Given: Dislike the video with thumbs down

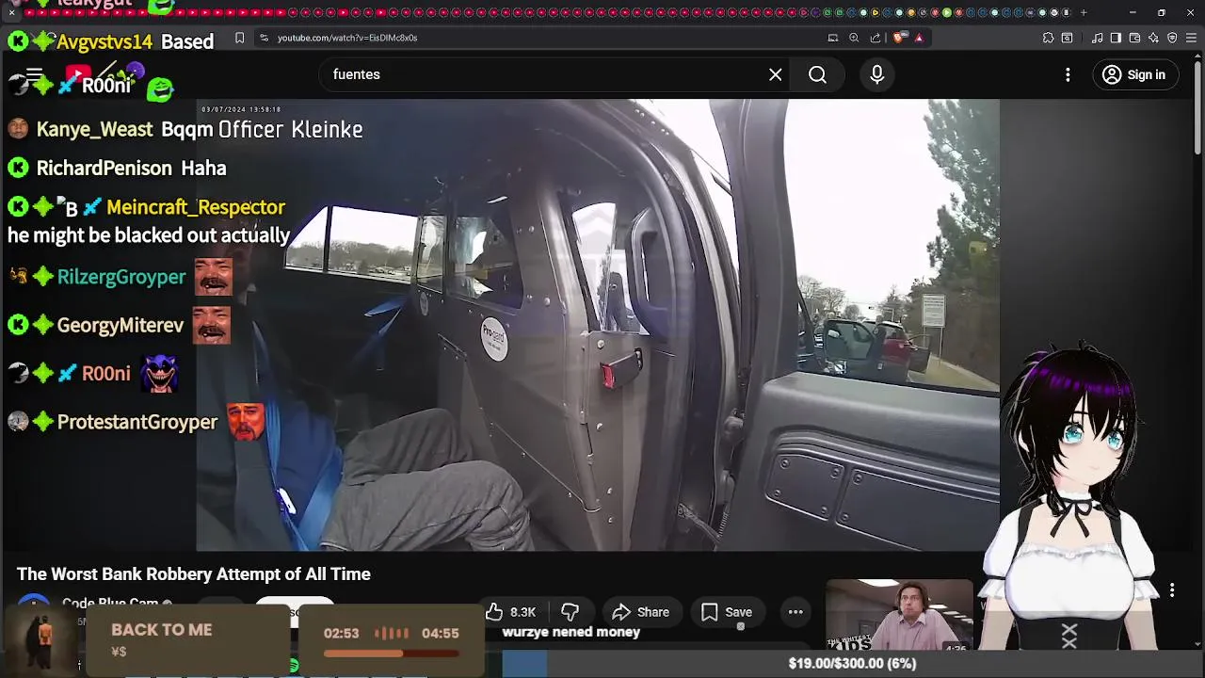Looking at the screenshot, I should 570,612.
